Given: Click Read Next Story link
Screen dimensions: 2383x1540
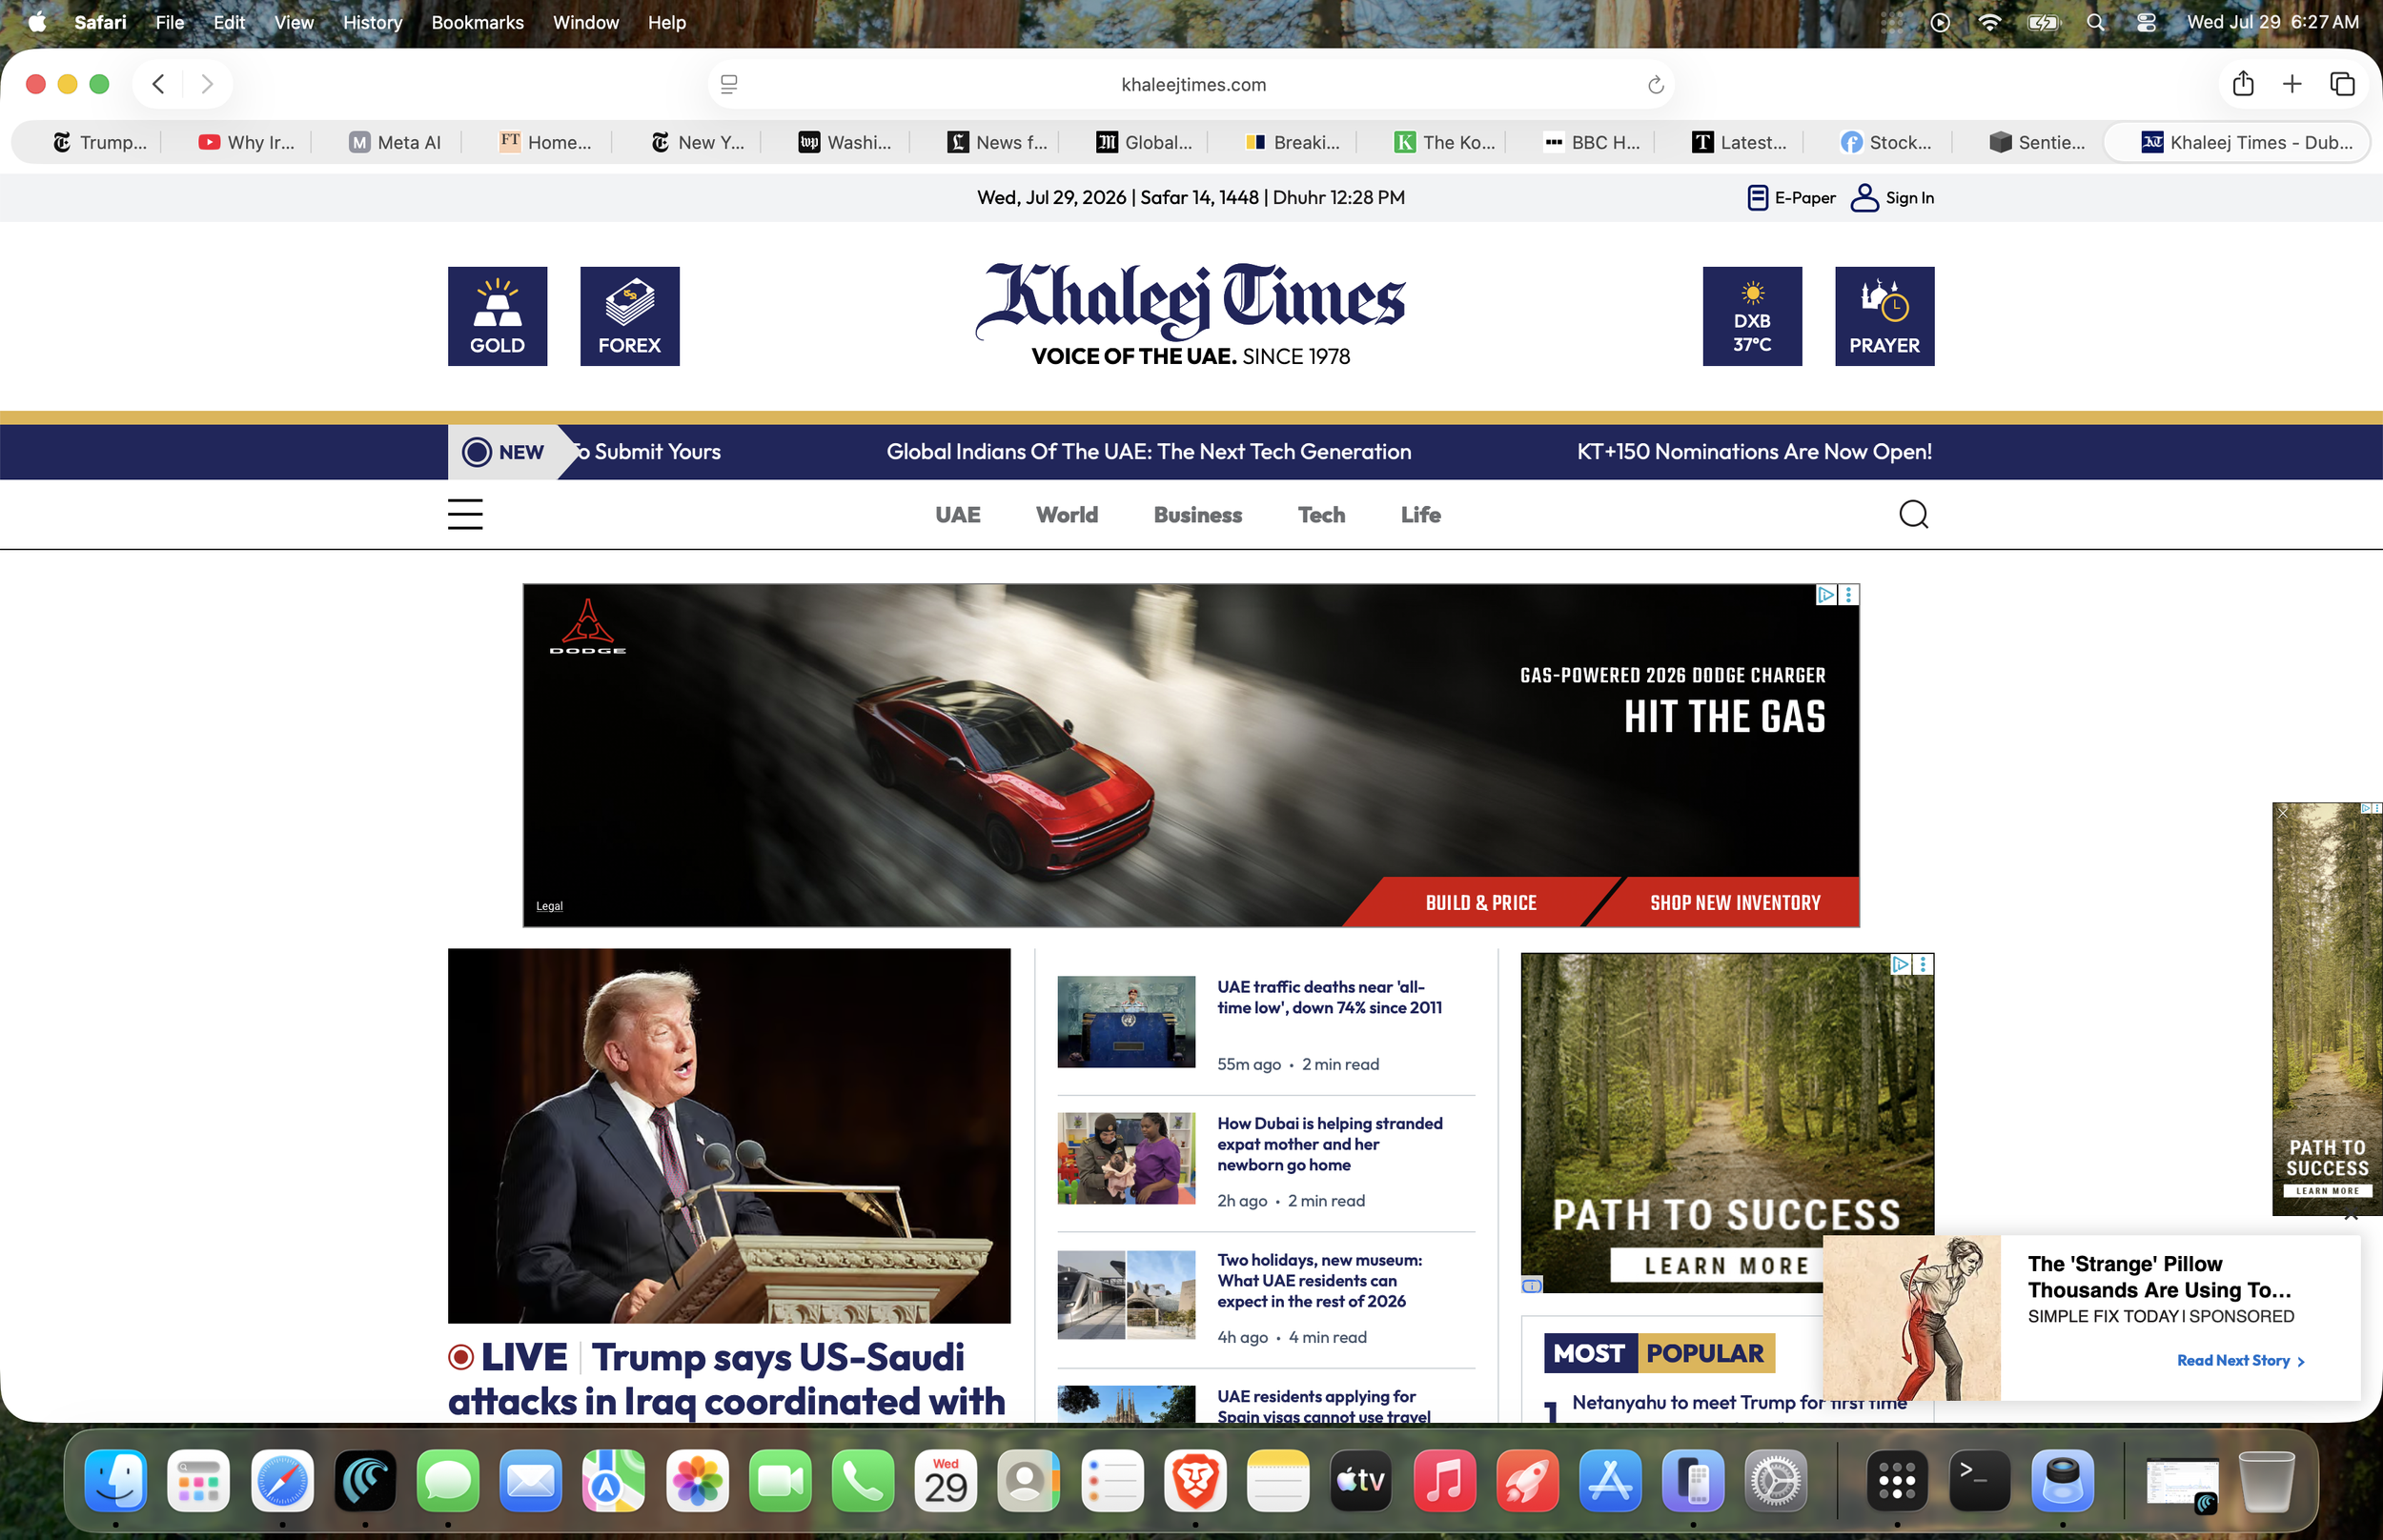Looking at the screenshot, I should coord(2240,1361).
